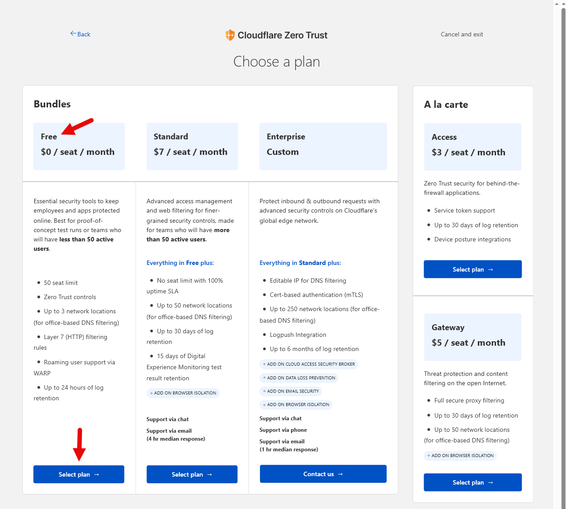Go back using the Back arrow link
This screenshot has width=567, height=509.
coord(80,34)
